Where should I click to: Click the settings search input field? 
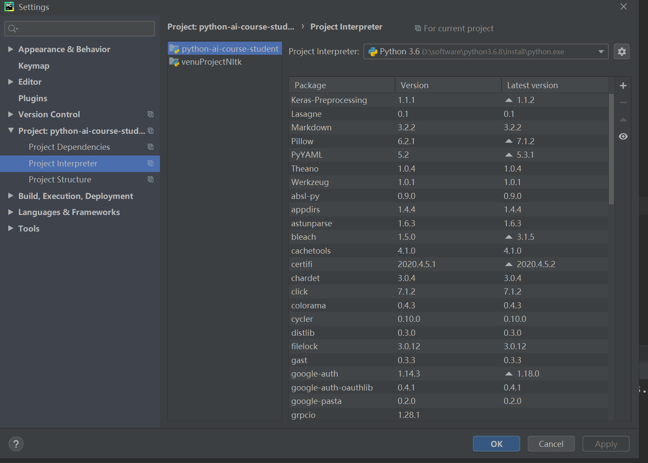point(80,29)
